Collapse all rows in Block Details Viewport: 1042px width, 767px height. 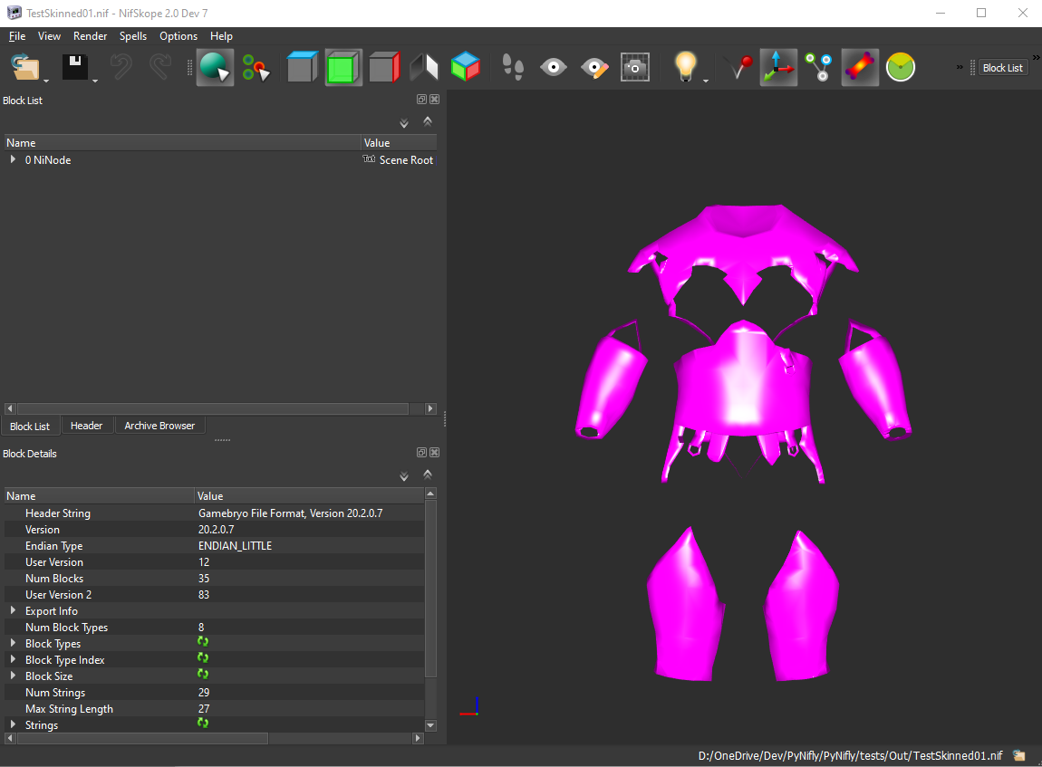pyautogui.click(x=428, y=475)
